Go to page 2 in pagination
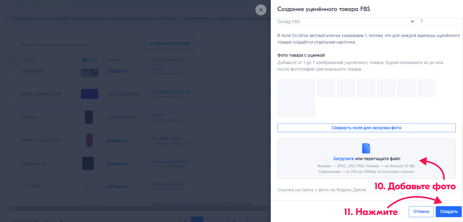 point(209,220)
